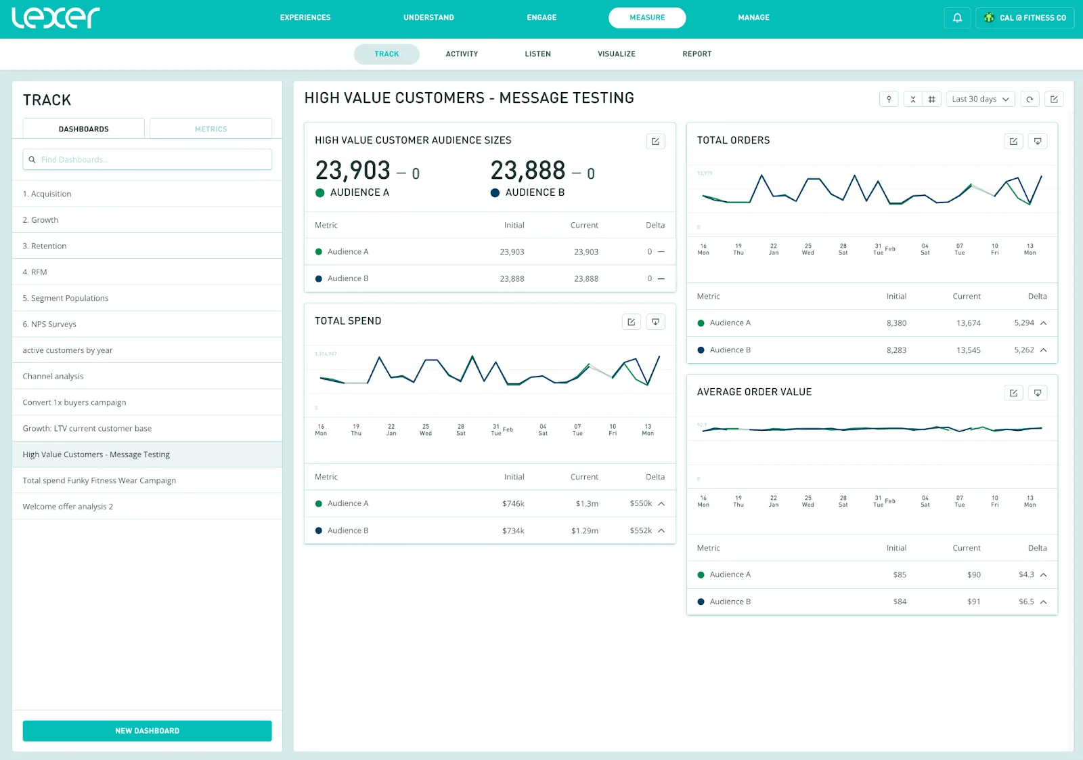The image size is (1083, 760).
Task: Select the Measure menu
Action: pyautogui.click(x=647, y=18)
